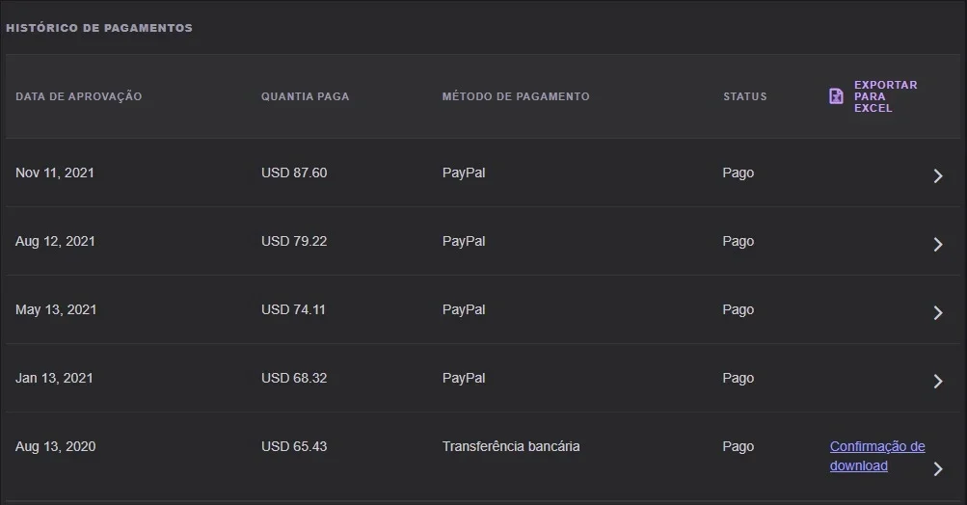Click the USD 79.22 payment amount
This screenshot has width=967, height=505.
(294, 241)
